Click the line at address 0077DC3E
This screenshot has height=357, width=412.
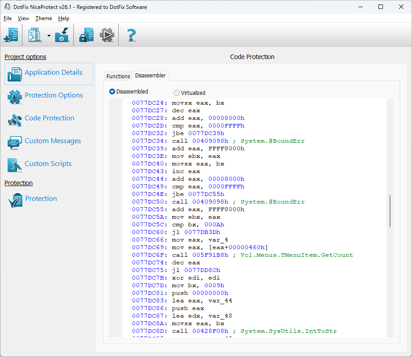(176, 156)
